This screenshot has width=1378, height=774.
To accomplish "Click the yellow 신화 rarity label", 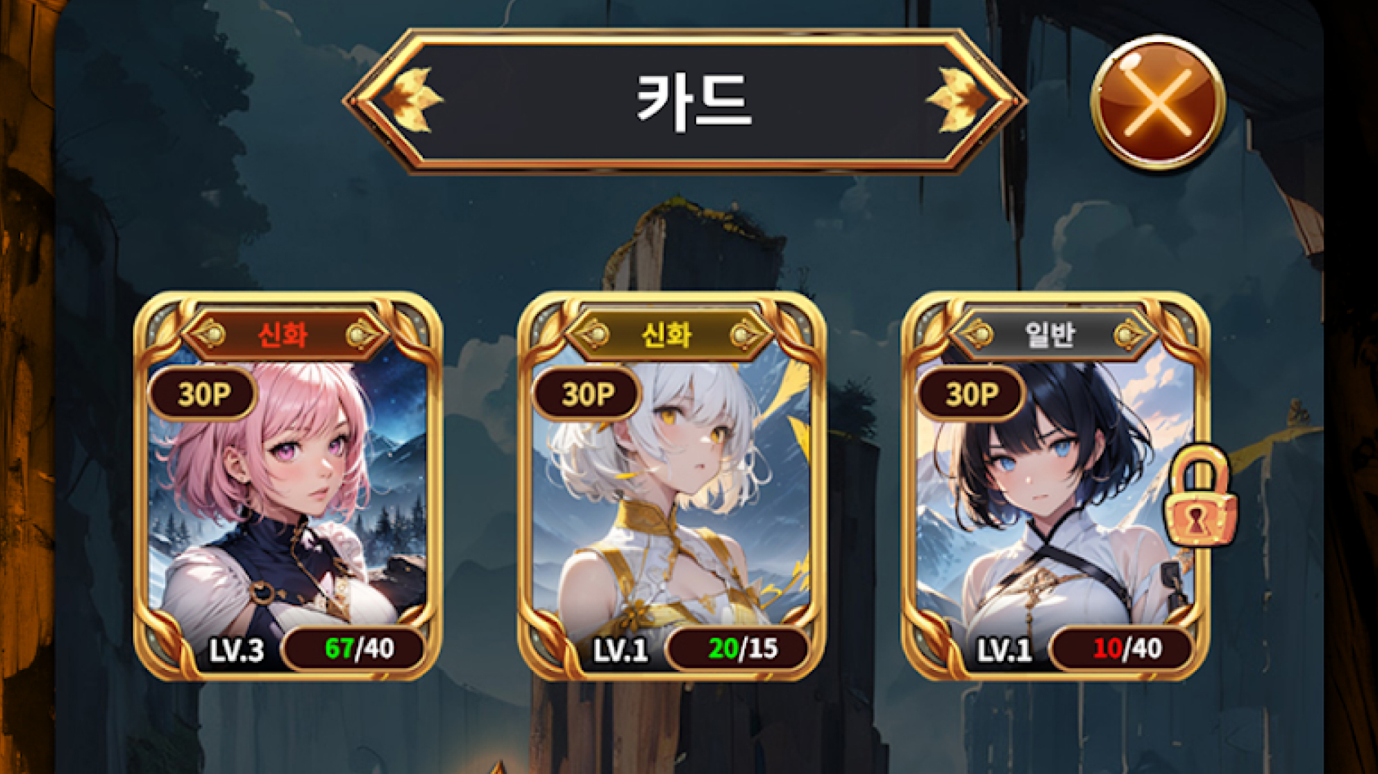I will point(666,335).
